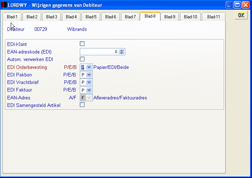Toggle the EDI Samengesteld Artikel checkbox

pyautogui.click(x=82, y=105)
